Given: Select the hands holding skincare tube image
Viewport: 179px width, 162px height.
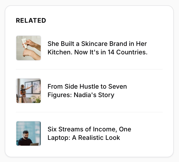Looking at the screenshot, I should tap(29, 48).
